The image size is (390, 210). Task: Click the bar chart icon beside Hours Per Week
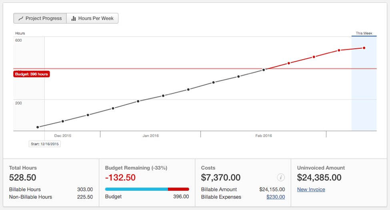tap(73, 18)
